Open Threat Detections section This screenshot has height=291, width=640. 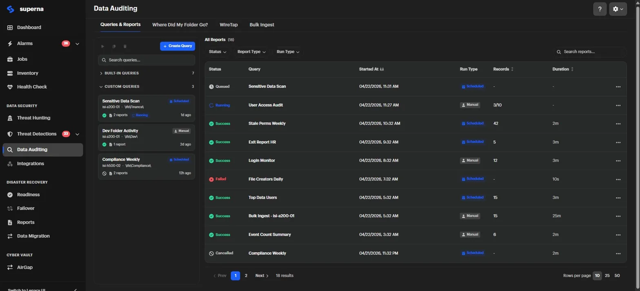(x=43, y=134)
